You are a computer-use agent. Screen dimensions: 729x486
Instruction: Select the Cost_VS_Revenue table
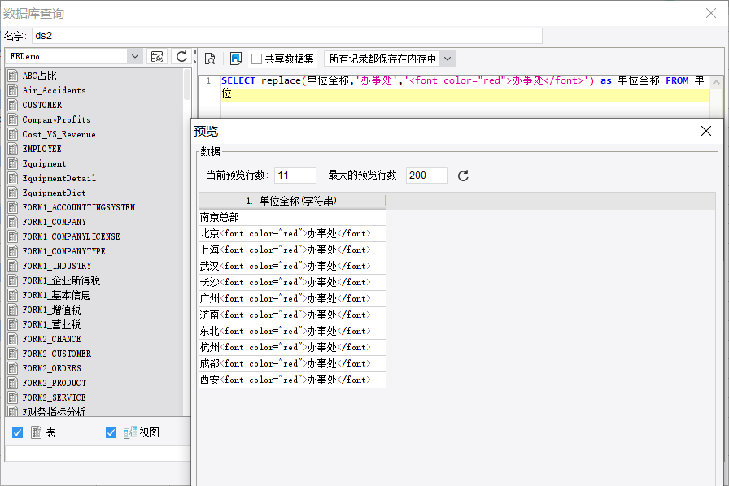pos(95,134)
